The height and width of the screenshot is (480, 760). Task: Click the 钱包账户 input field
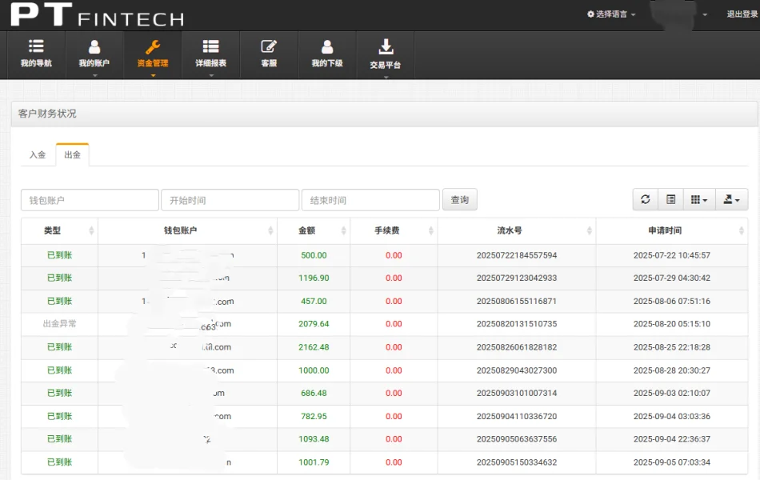(x=90, y=200)
